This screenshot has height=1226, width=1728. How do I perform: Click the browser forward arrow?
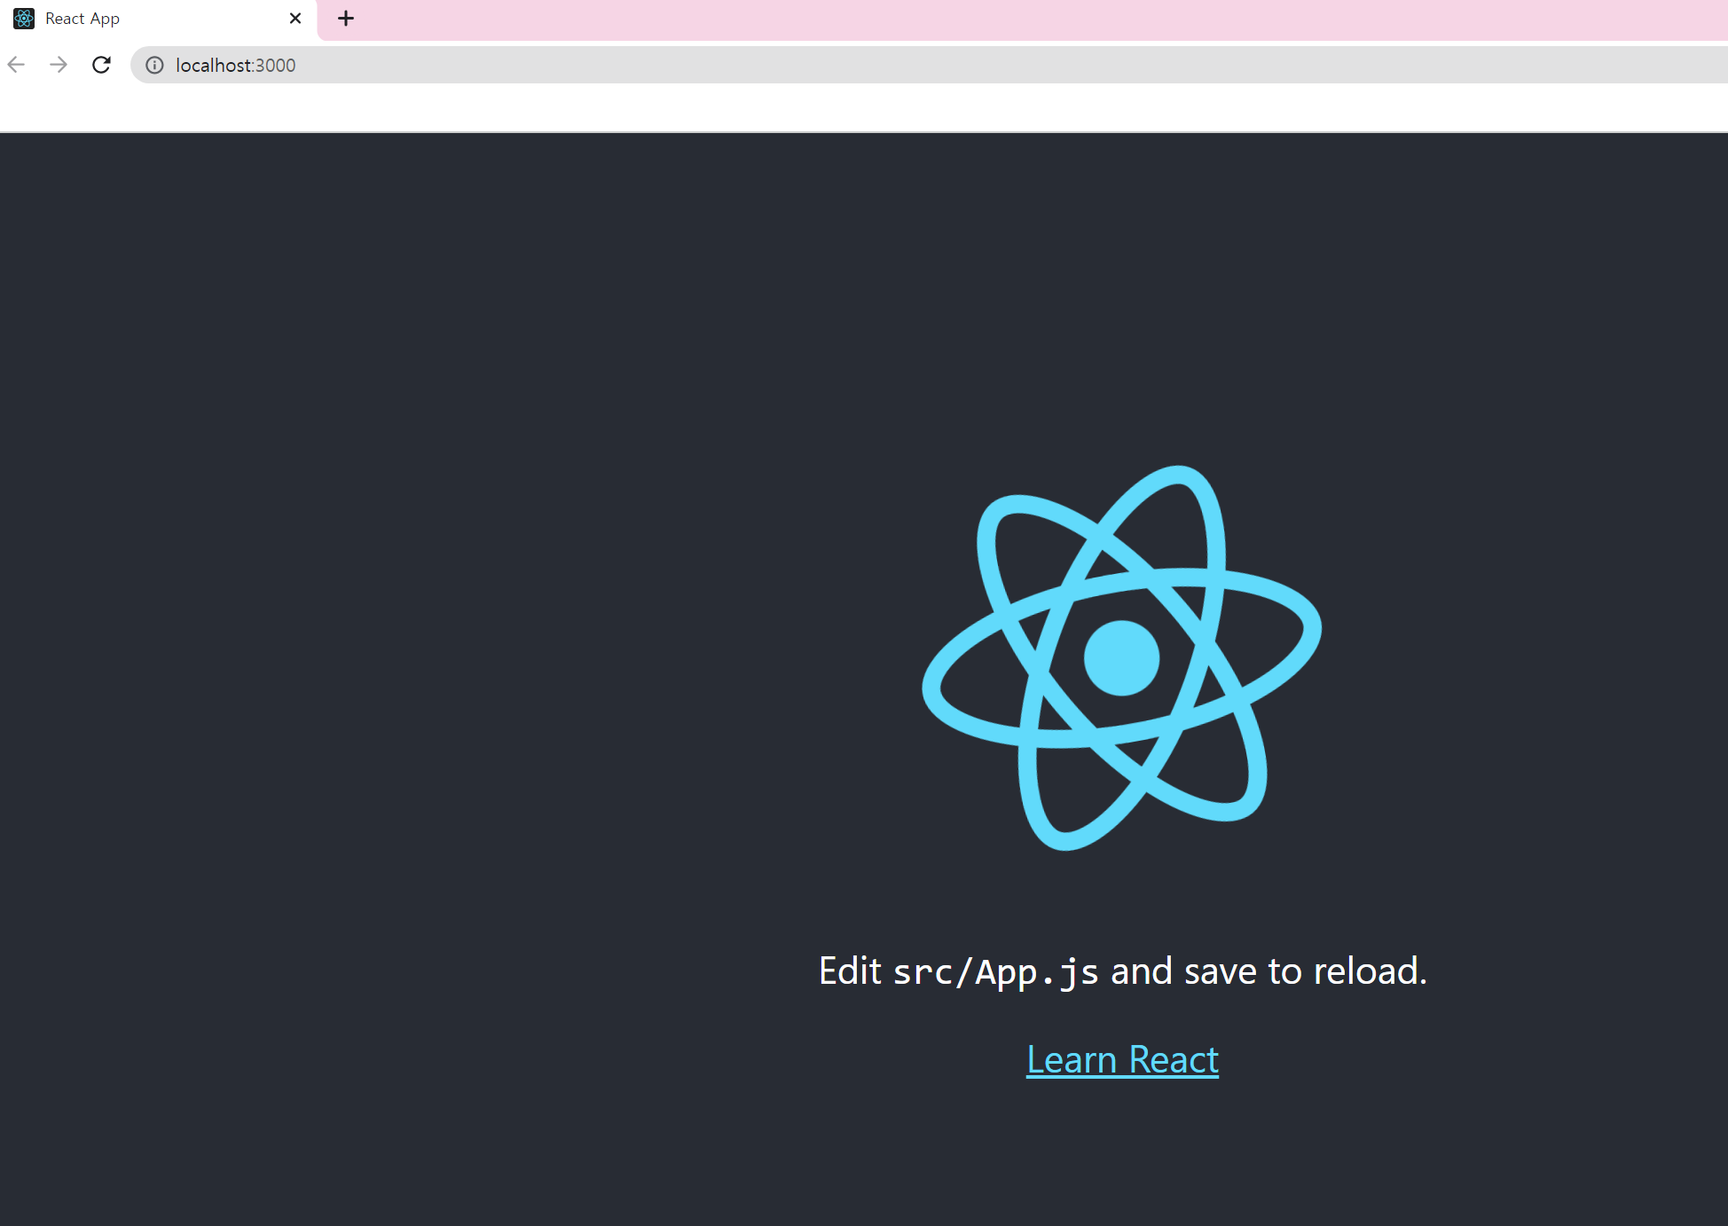[59, 65]
